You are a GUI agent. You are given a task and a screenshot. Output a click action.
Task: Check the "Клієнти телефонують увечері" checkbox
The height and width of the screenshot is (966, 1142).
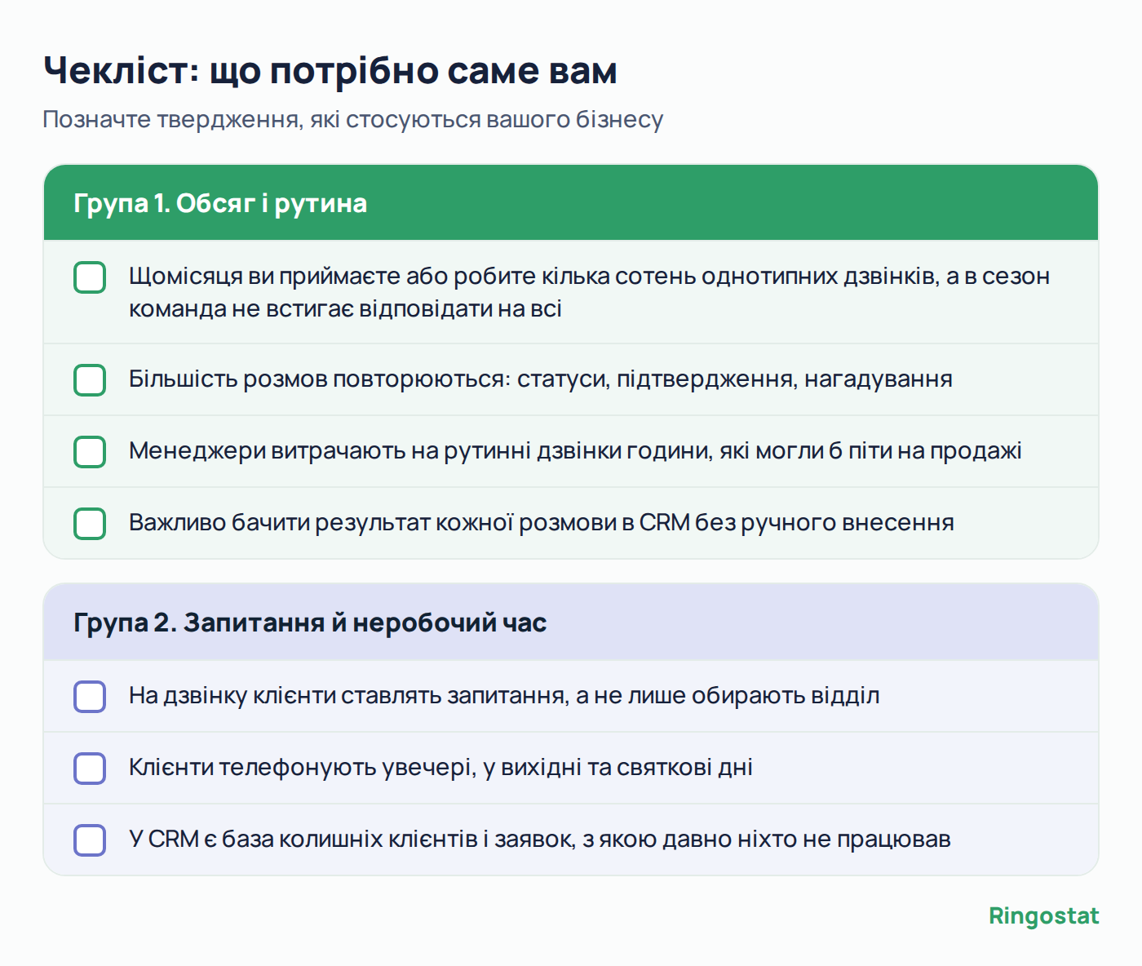(x=90, y=769)
